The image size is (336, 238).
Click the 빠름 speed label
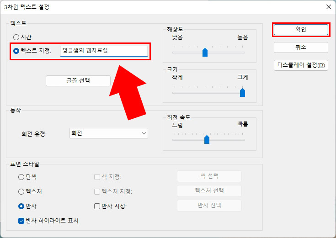(243, 124)
